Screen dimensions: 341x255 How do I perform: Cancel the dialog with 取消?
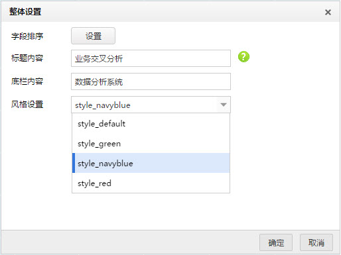(316, 242)
